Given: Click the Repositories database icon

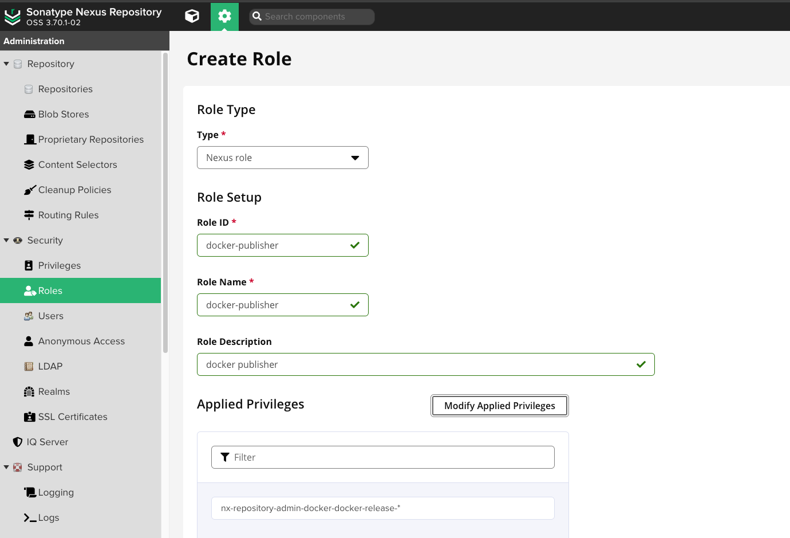Looking at the screenshot, I should tap(29, 89).
